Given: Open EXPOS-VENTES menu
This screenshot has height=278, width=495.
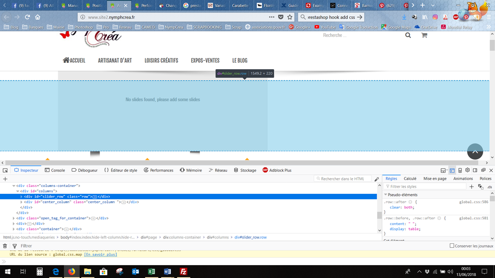Looking at the screenshot, I should (205, 60).
